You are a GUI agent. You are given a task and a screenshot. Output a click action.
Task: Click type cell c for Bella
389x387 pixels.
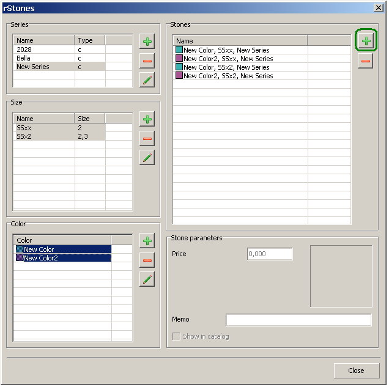[90, 58]
